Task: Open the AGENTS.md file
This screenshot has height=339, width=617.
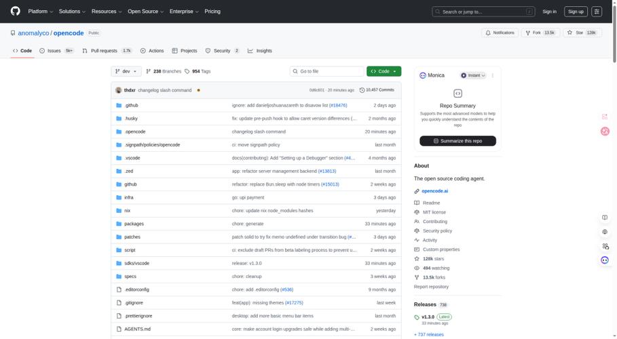Action: 137,329
